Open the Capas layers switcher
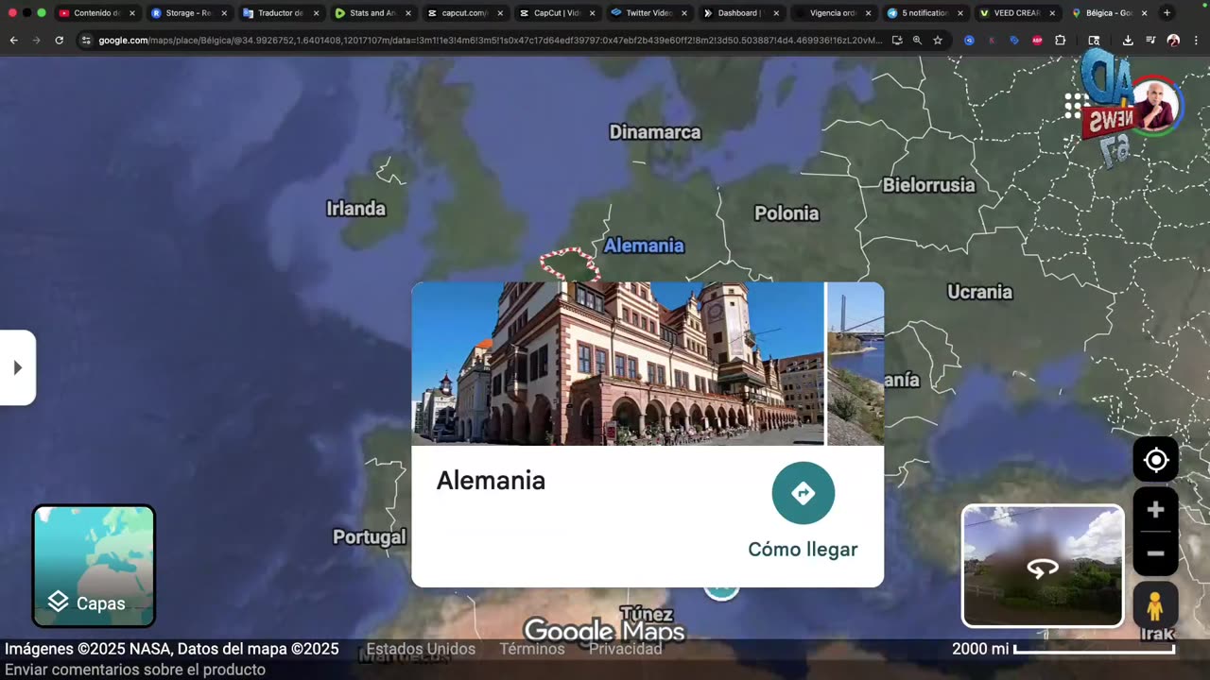 [x=94, y=566]
